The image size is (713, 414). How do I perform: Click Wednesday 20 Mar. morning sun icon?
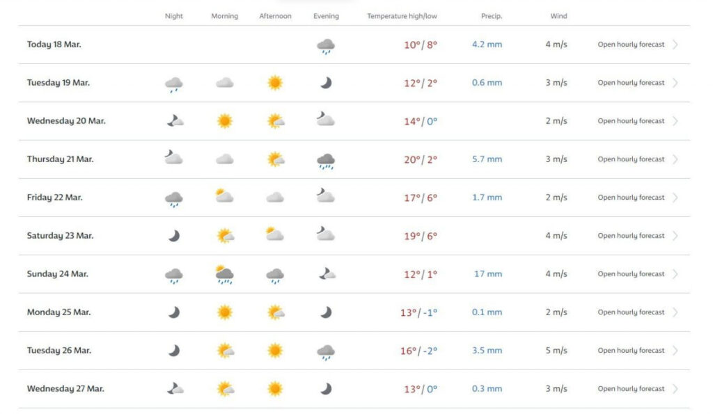[224, 121]
